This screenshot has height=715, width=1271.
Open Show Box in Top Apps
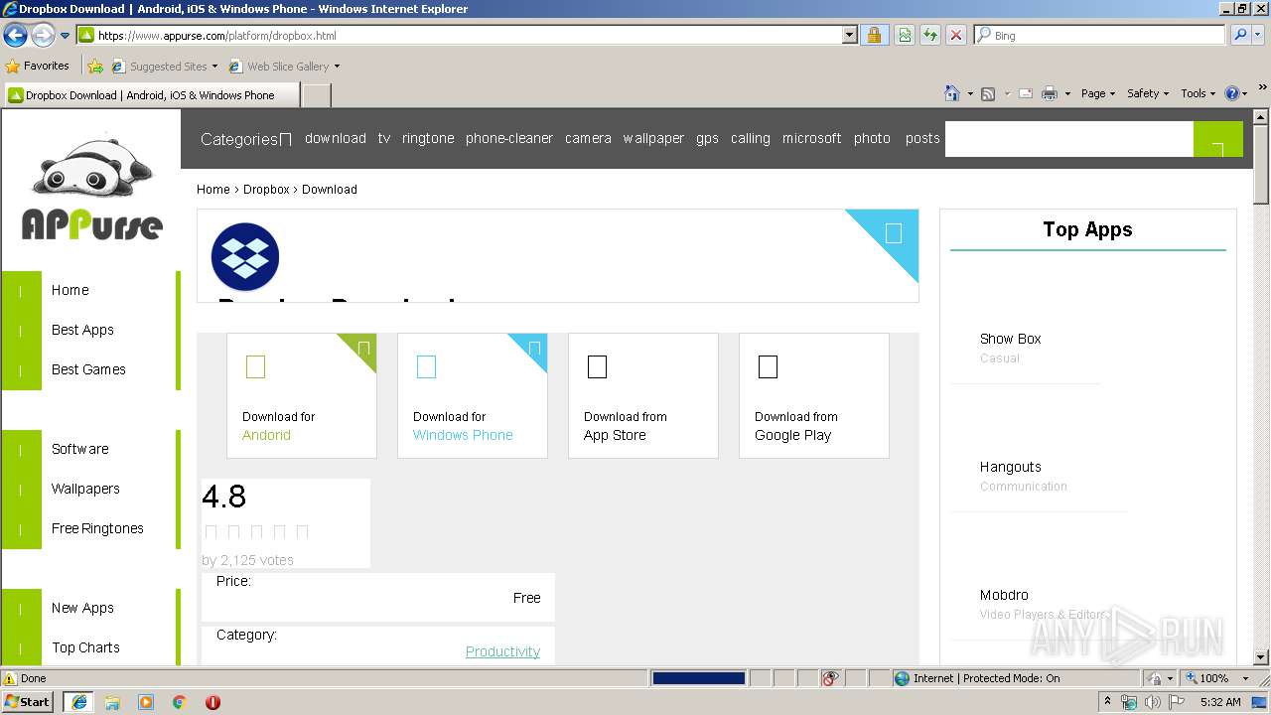click(1010, 339)
